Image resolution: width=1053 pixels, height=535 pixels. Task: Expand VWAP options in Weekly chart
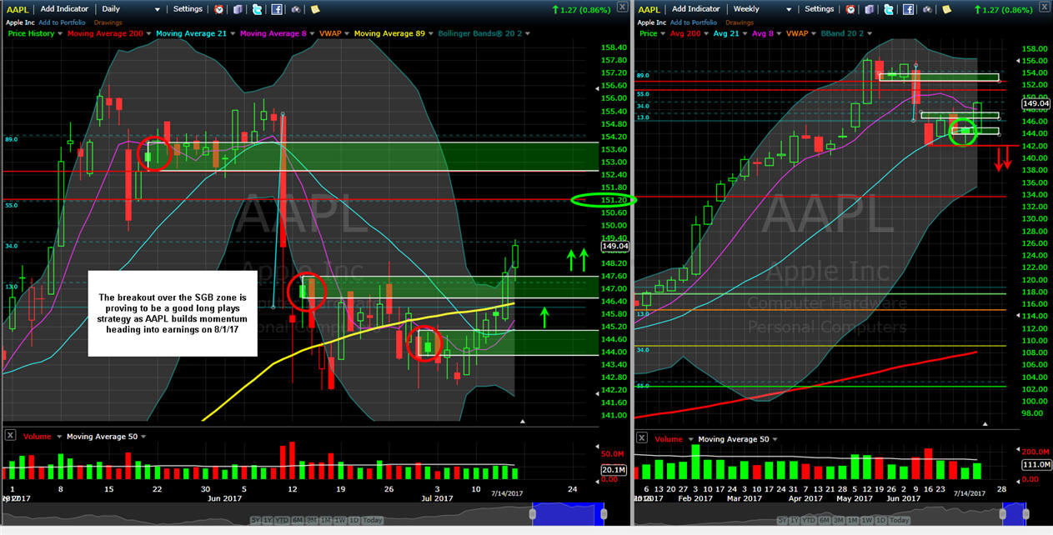[x=813, y=33]
